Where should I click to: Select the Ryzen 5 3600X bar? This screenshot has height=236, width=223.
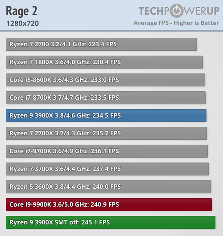(x=108, y=187)
